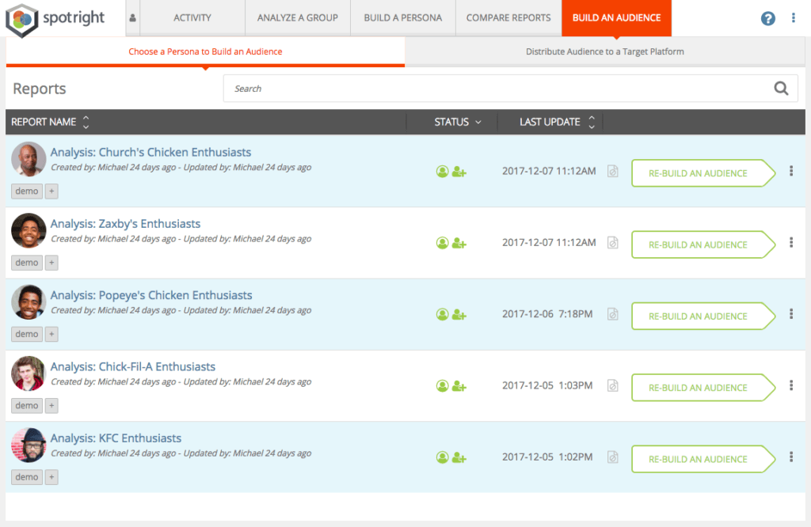The height and width of the screenshot is (527, 811).
Task: Click persona status icon for Chick-Fil-A row
Action: pyautogui.click(x=442, y=386)
